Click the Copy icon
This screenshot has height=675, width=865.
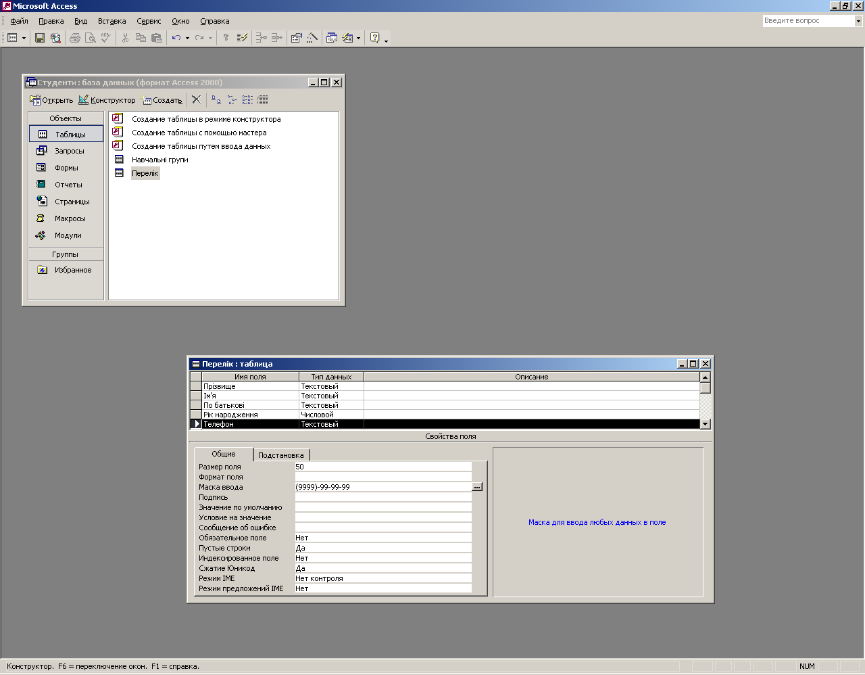pyautogui.click(x=141, y=38)
